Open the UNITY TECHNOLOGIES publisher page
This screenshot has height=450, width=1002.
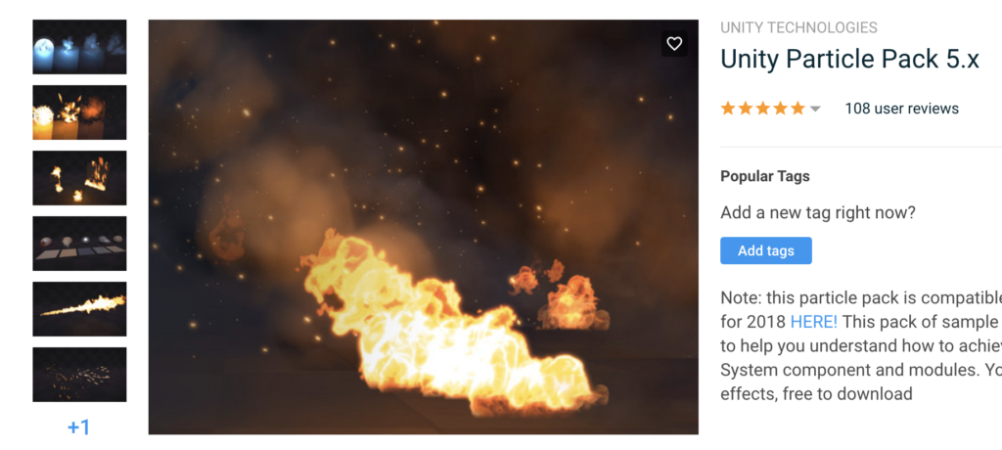tap(798, 27)
